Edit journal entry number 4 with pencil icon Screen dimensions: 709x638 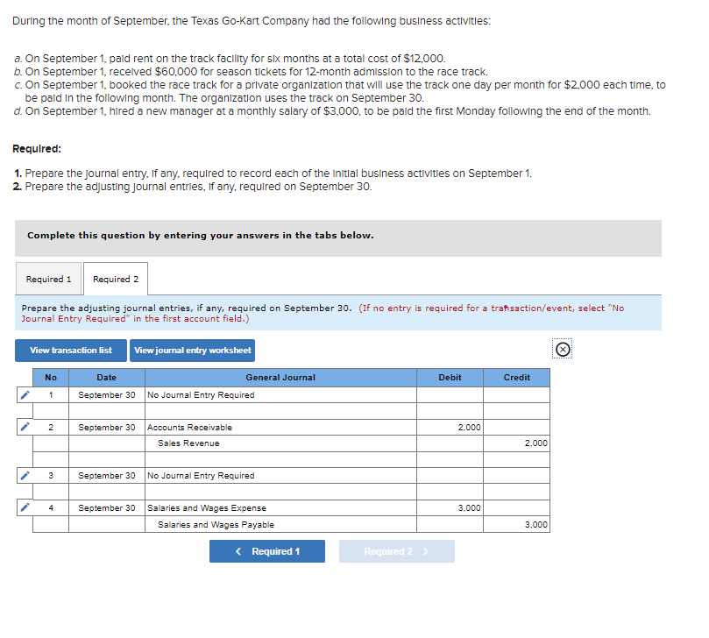25,507
